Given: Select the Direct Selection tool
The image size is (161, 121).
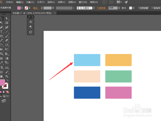Looking at the screenshot, I should click(x=7, y=18).
